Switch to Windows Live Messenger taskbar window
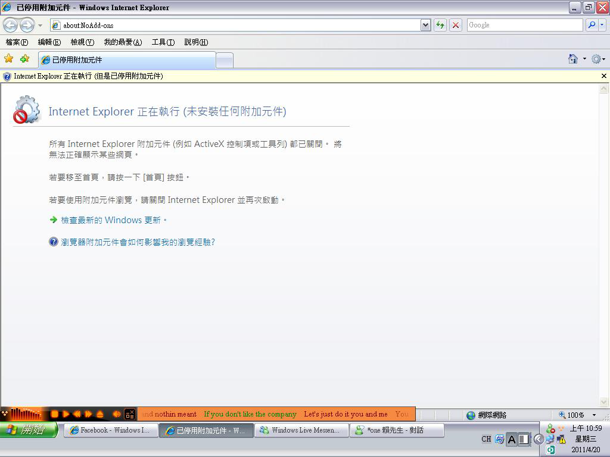This screenshot has height=457, width=610. [301, 430]
